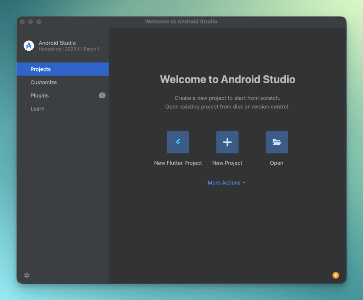Viewport: 363px width, 300px height.
Task: Open the settings gear menu
Action: click(x=27, y=275)
